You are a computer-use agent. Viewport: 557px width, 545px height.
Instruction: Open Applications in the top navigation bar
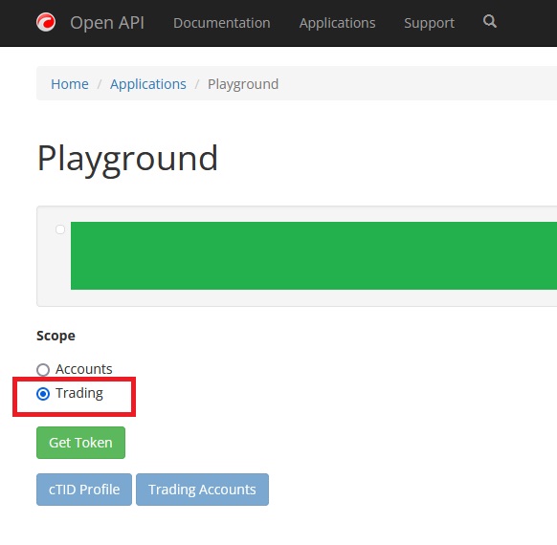point(337,23)
